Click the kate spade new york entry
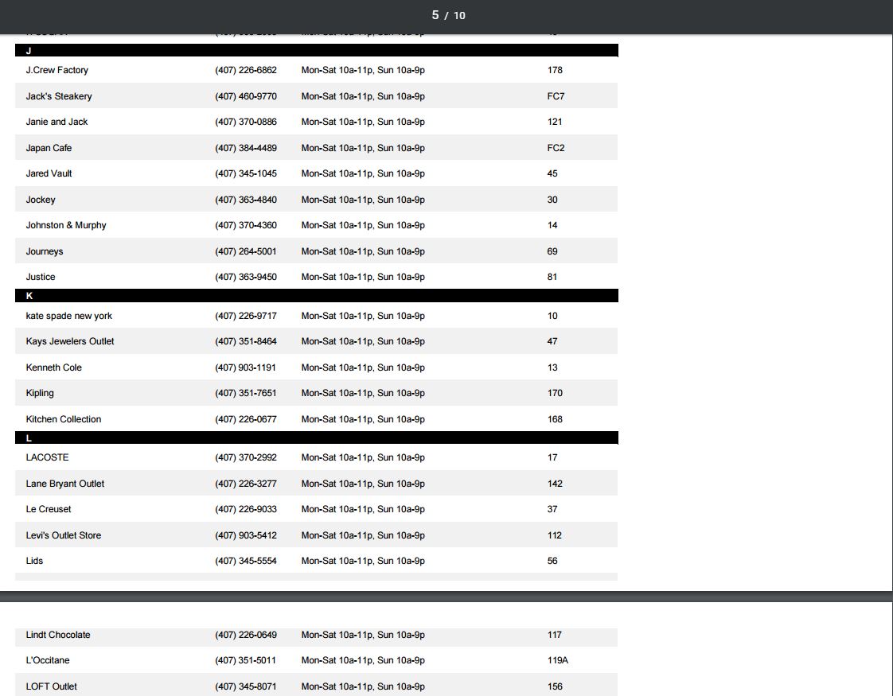The width and height of the screenshot is (893, 696). point(68,316)
